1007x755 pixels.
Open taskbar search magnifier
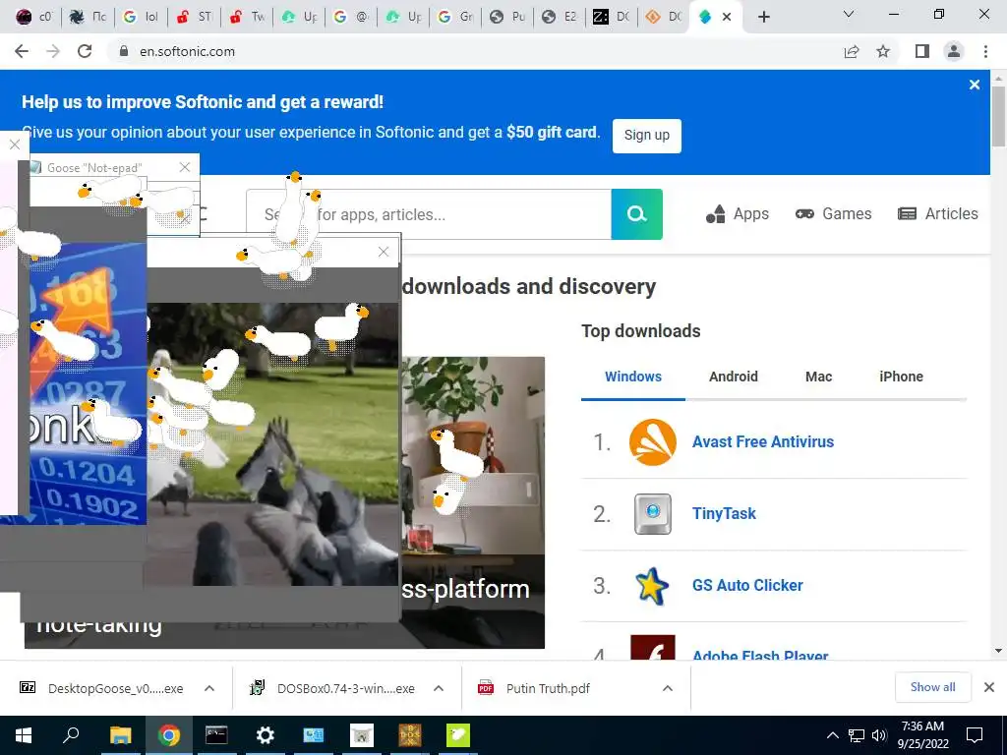point(71,735)
